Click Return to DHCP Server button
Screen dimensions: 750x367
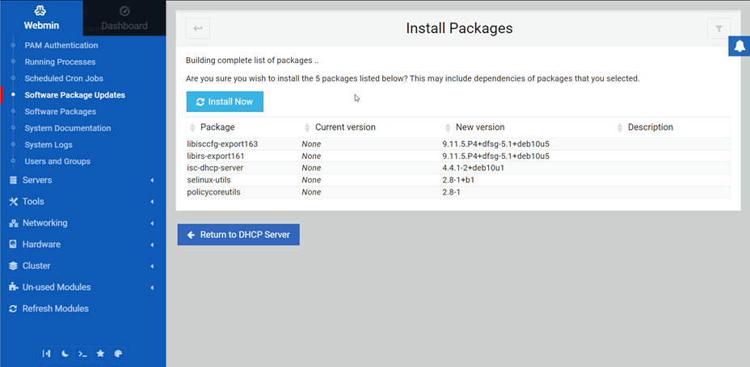(x=238, y=235)
